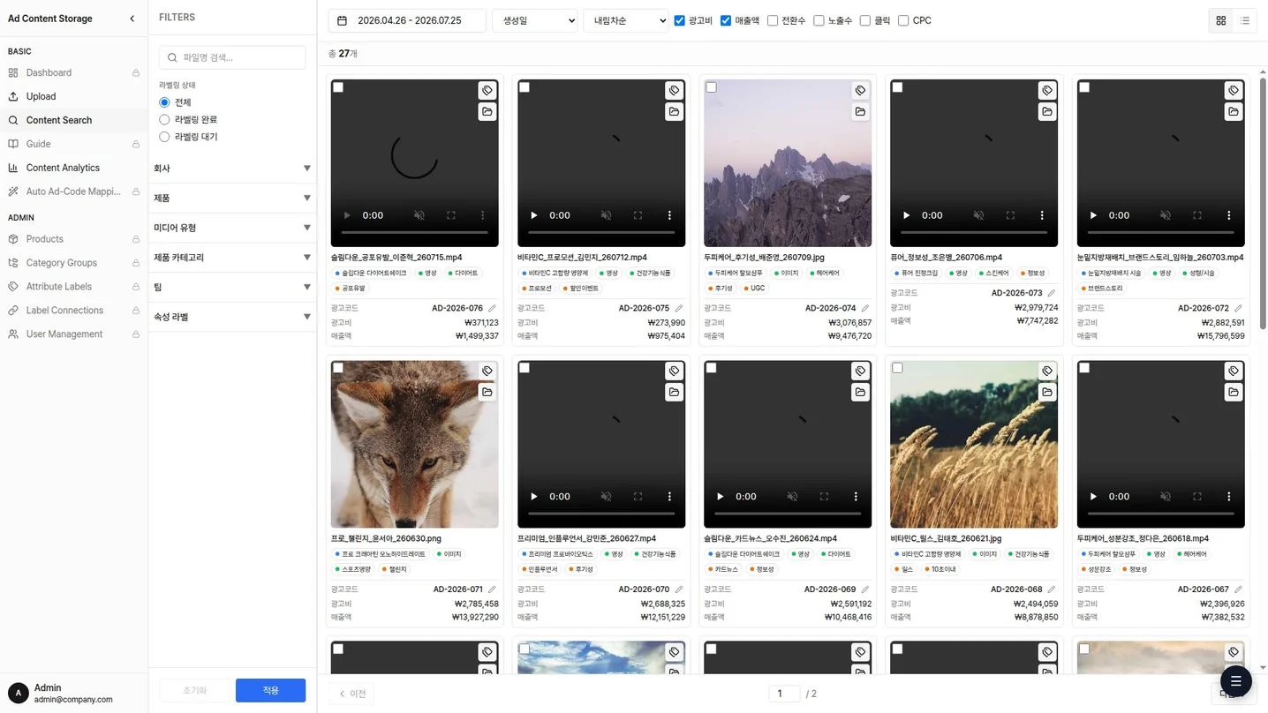The height and width of the screenshot is (713, 1268).
Task: Open fullscreen for 눈밑지방재배치_브랜드스토리_임하늘 video
Action: (1196, 215)
